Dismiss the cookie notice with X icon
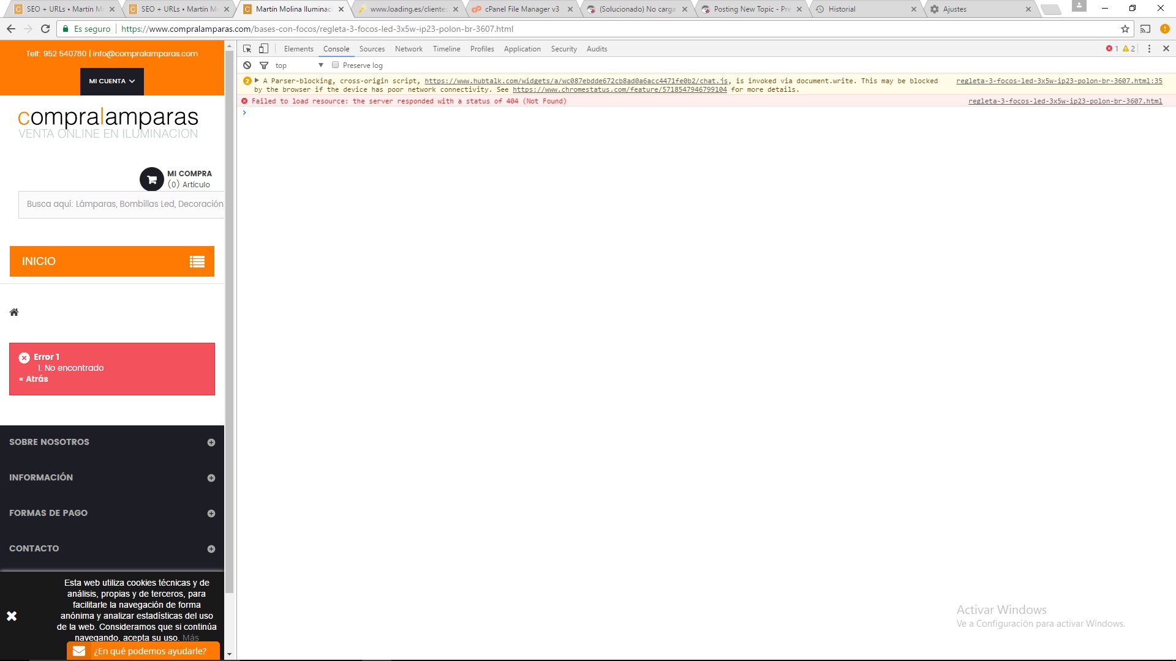Viewport: 1176px width, 661px height. point(12,616)
